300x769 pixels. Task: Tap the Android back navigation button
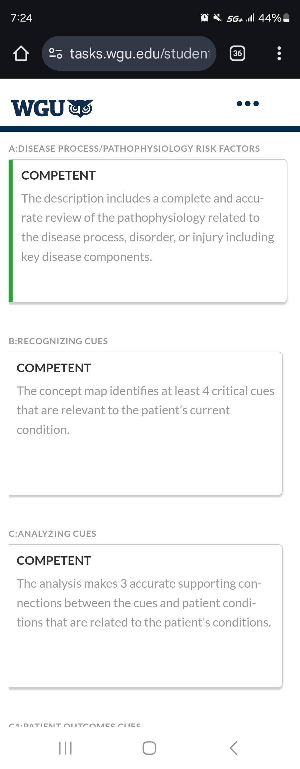tap(234, 748)
